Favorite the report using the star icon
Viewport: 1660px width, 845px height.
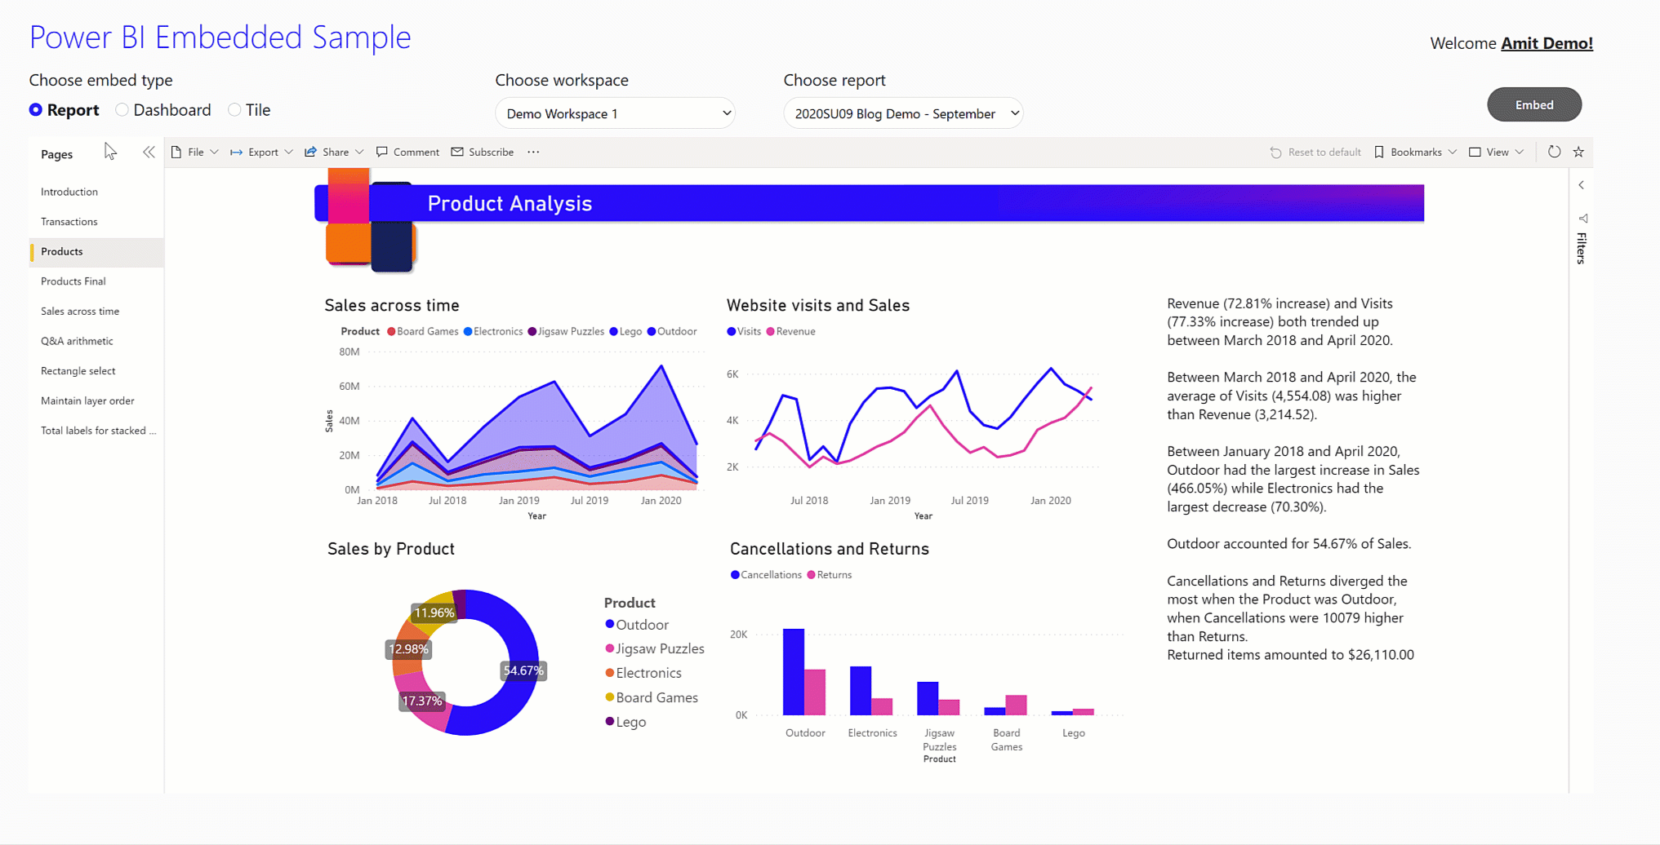tap(1578, 152)
